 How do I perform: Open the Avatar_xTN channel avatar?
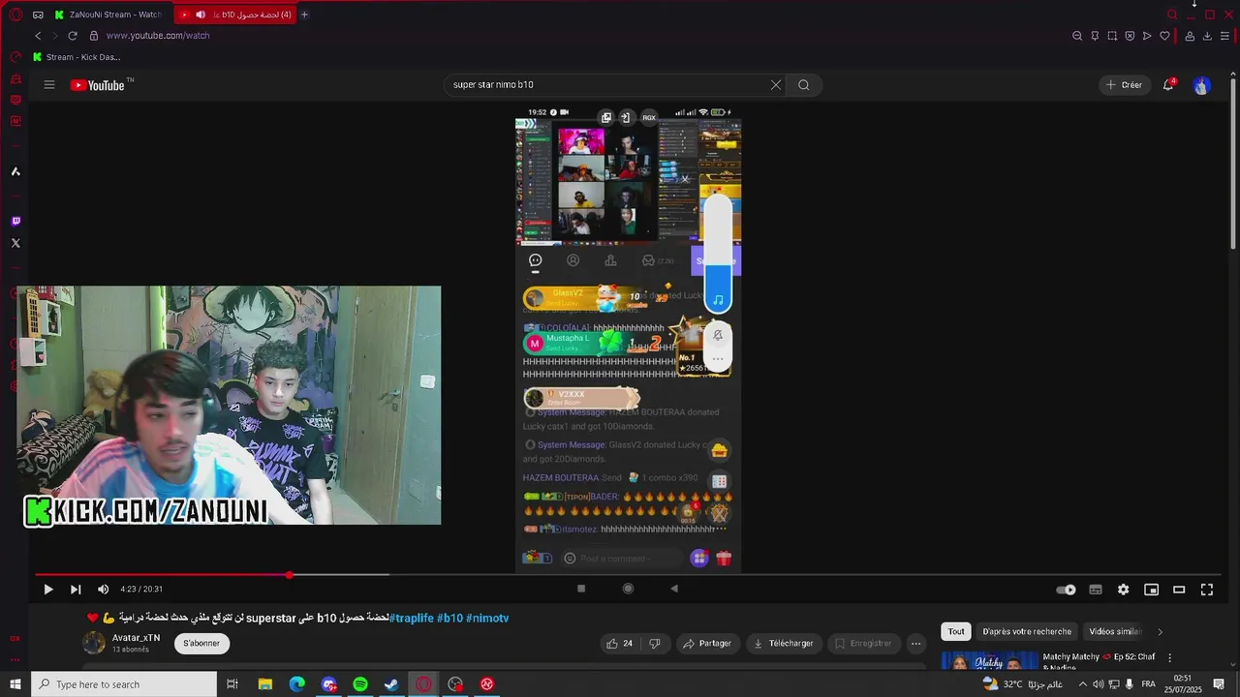point(94,643)
